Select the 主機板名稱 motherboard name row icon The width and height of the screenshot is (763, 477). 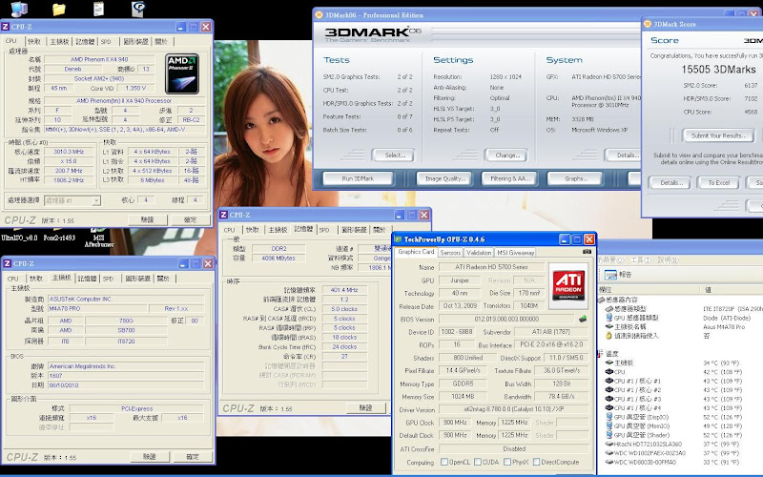click(x=608, y=326)
